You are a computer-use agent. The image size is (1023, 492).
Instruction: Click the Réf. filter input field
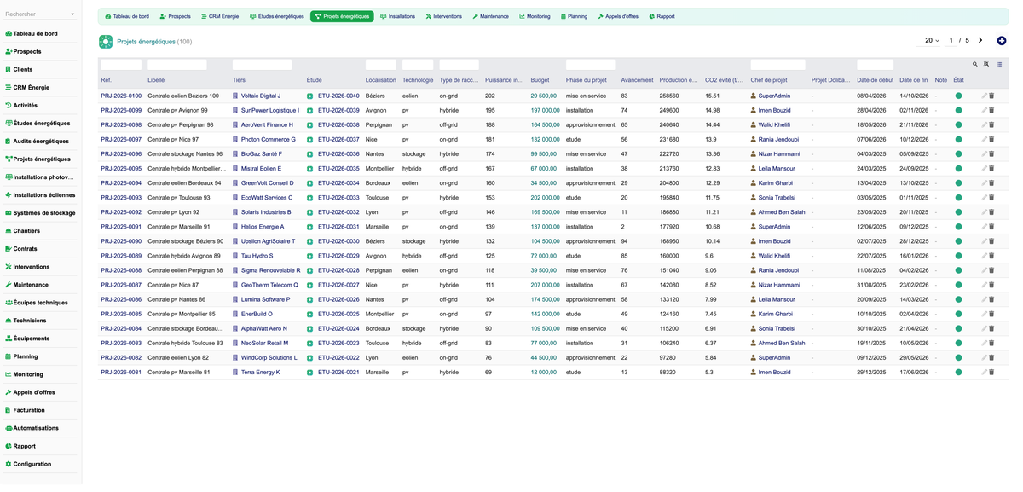121,65
